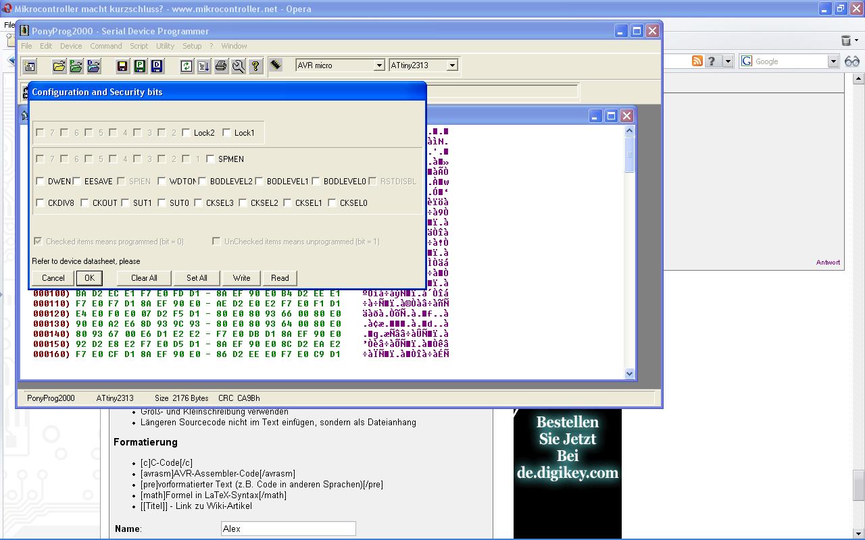
Task: Click the trash can icon in Opera
Action: (846, 40)
